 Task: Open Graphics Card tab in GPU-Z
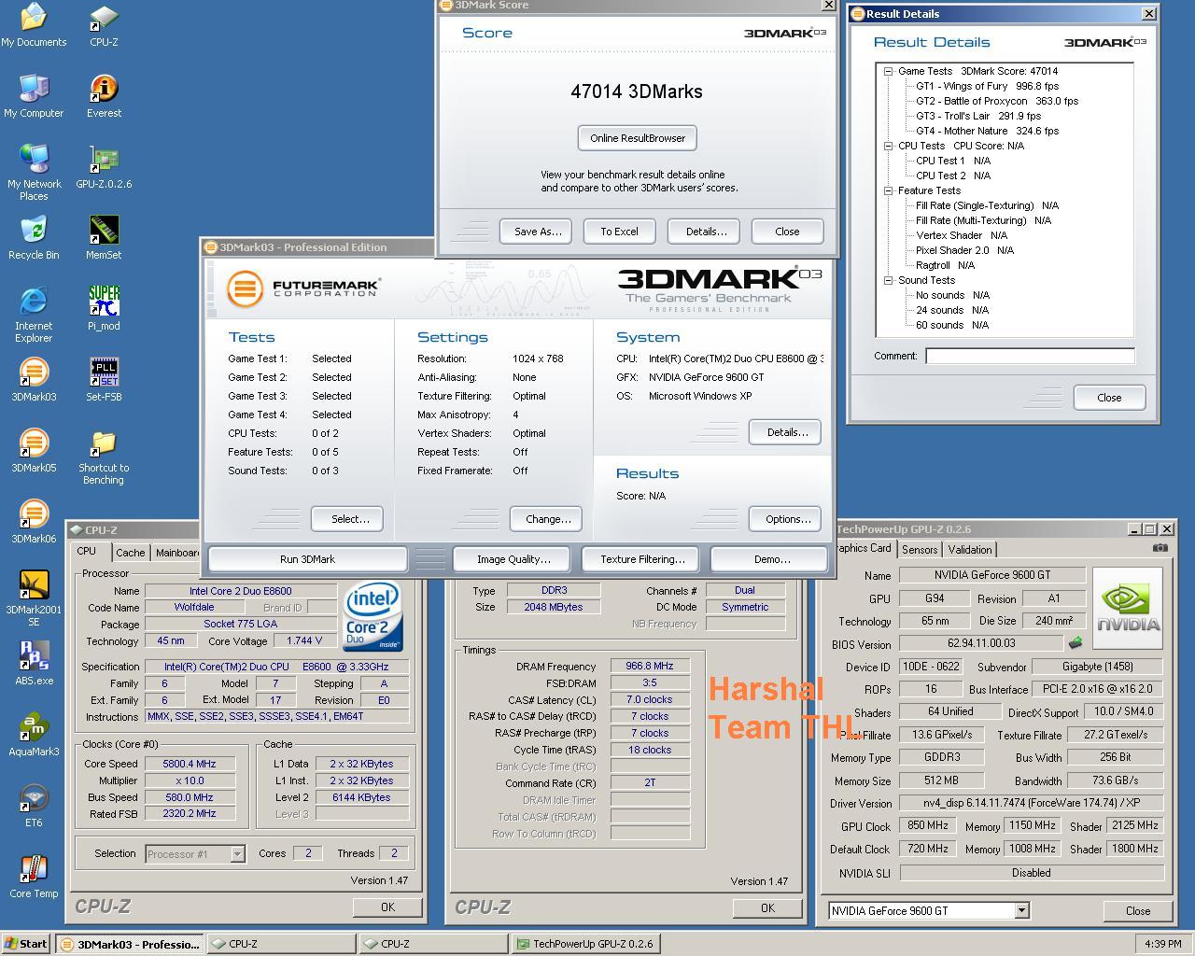865,549
